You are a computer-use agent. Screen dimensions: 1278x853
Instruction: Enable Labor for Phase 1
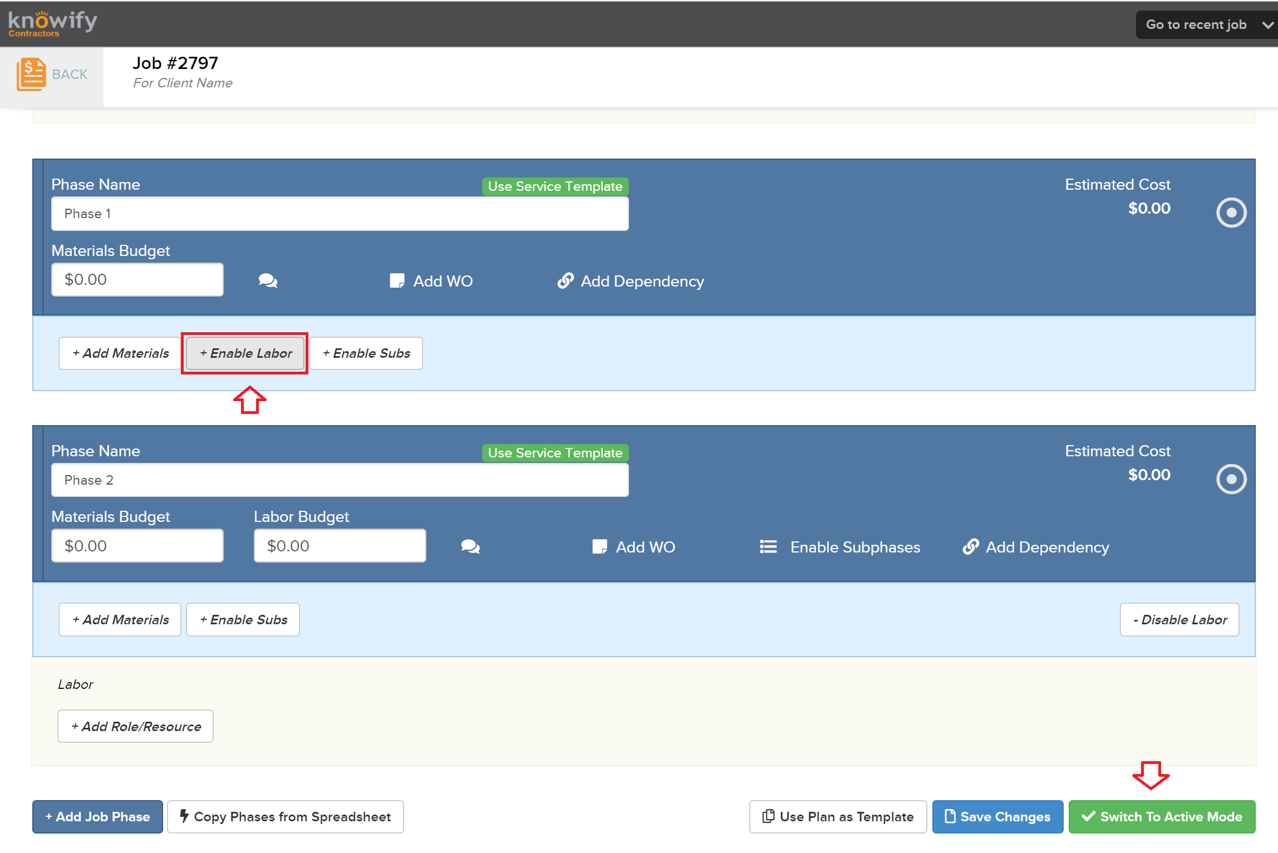pos(245,353)
